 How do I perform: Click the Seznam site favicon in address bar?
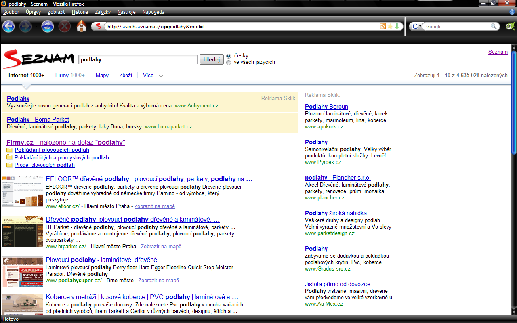coord(98,27)
